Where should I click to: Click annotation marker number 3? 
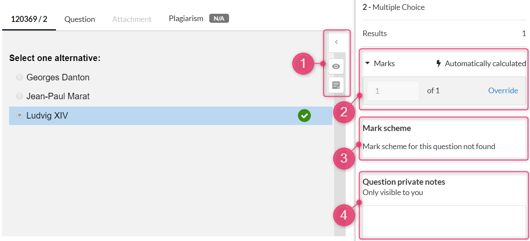pyautogui.click(x=344, y=159)
